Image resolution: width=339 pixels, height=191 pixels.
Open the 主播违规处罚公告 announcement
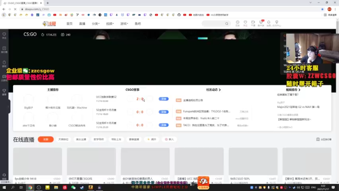point(193,100)
